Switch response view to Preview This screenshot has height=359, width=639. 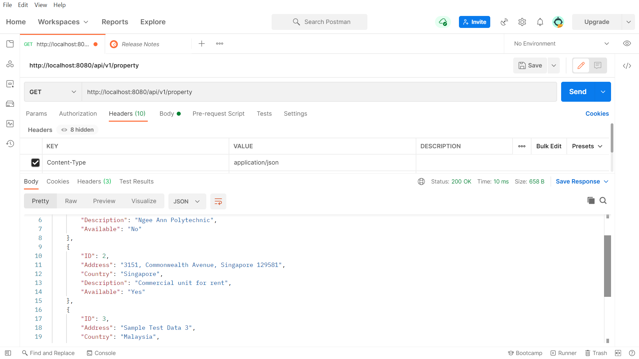pos(104,201)
